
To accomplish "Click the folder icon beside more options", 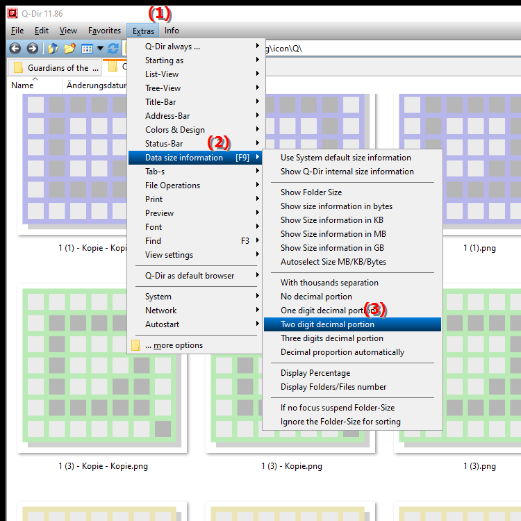I will pos(135,345).
